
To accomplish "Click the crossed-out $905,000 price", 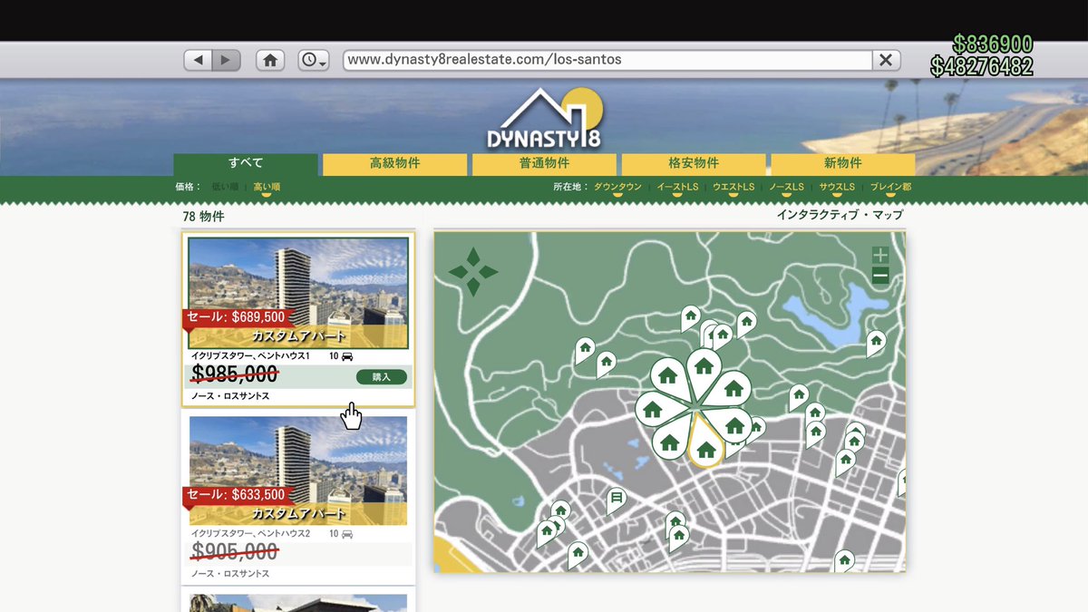I will [x=235, y=552].
